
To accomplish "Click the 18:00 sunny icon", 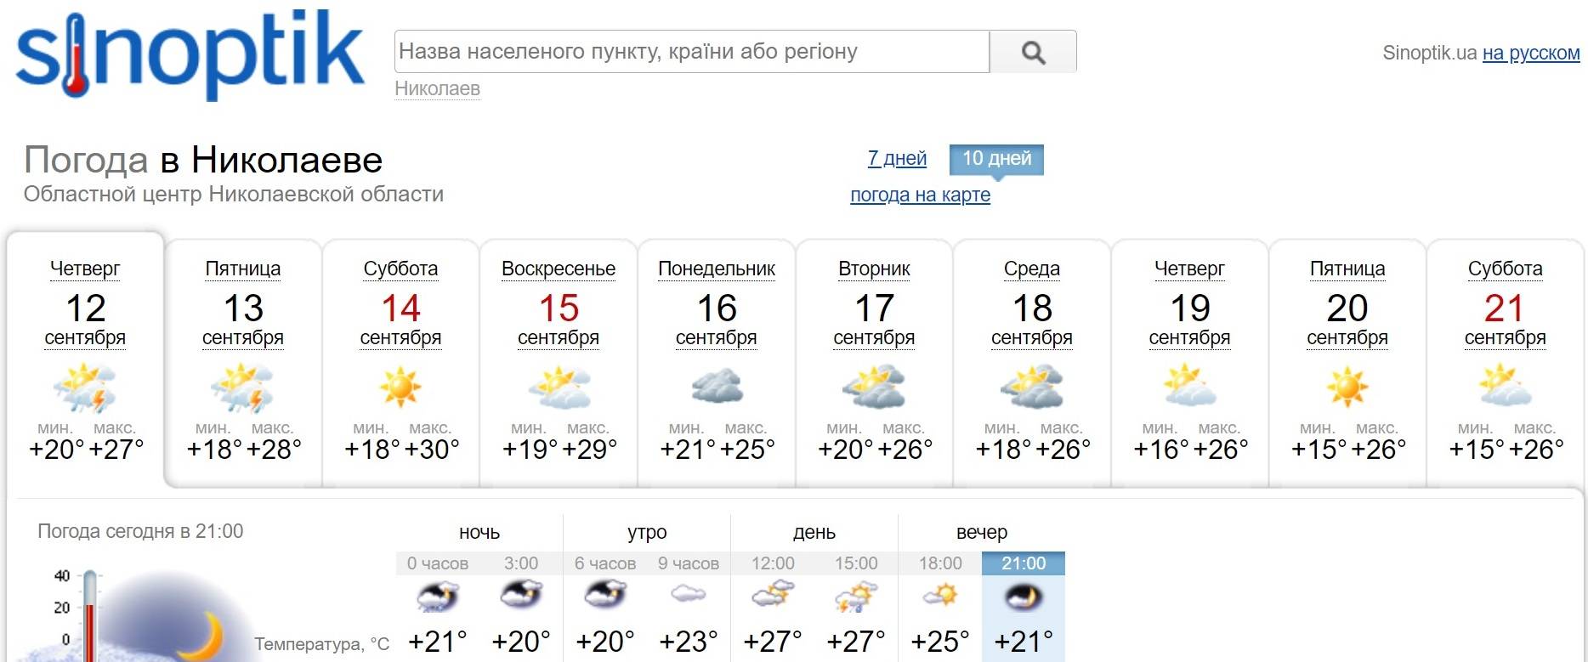I will point(940,595).
